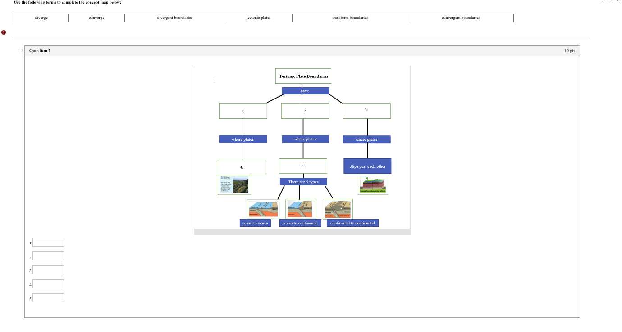Click answer field 5

[x=48, y=297]
